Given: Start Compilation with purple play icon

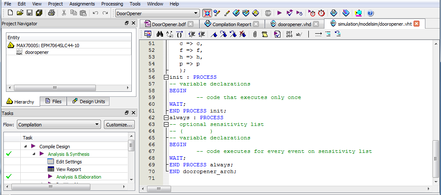Looking at the screenshot, I should pos(280,13).
